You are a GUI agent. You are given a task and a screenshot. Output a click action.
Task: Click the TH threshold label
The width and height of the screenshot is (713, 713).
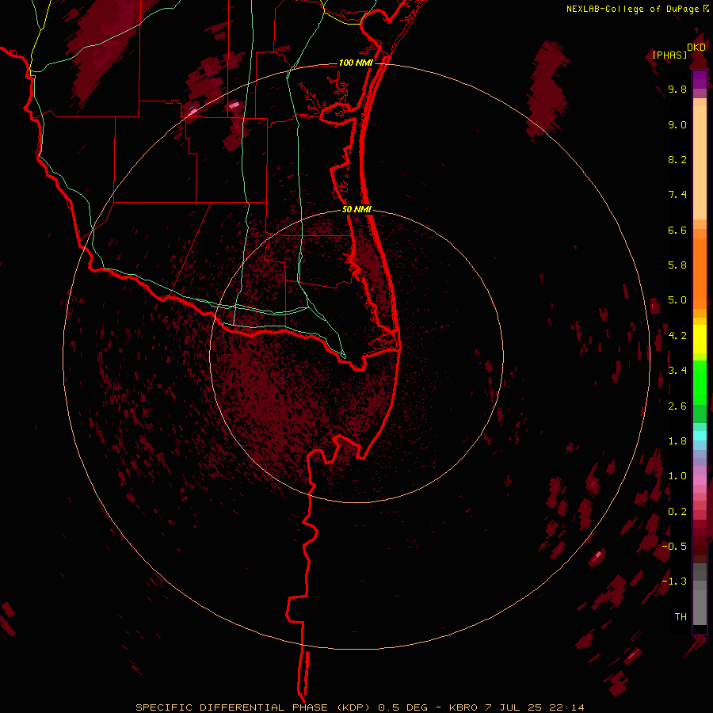[681, 616]
